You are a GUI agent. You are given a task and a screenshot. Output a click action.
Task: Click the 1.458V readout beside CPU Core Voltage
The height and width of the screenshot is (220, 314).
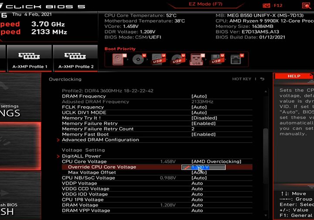coord(168,161)
